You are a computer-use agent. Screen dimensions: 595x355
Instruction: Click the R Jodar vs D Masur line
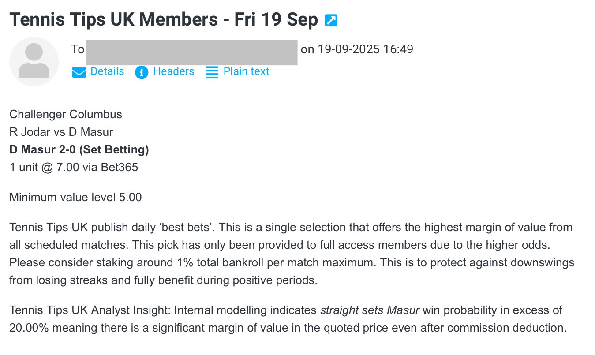click(61, 132)
